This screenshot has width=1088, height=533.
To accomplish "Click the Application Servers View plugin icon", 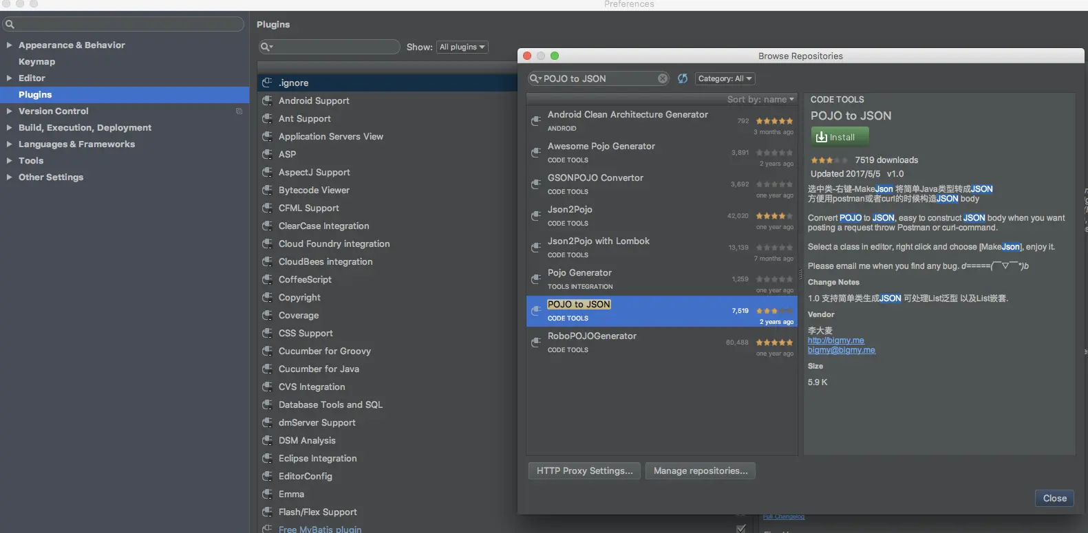I will point(267,136).
